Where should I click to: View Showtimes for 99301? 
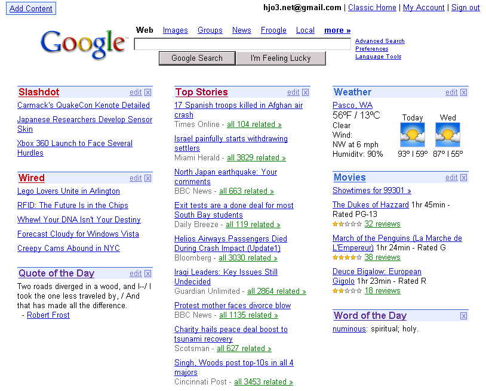371,191
